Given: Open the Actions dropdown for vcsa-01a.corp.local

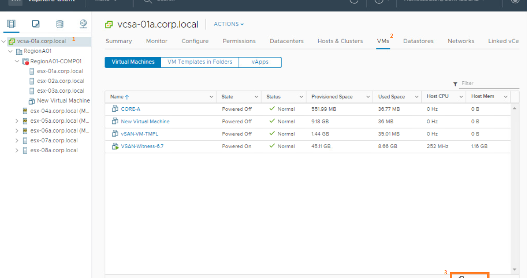Looking at the screenshot, I should click(x=228, y=24).
